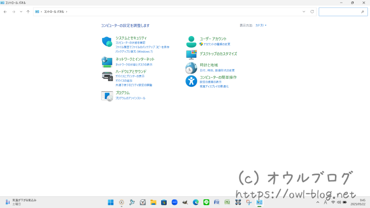Open the Windows Start button on taskbar
This screenshot has height=208, width=370.
[110, 202]
